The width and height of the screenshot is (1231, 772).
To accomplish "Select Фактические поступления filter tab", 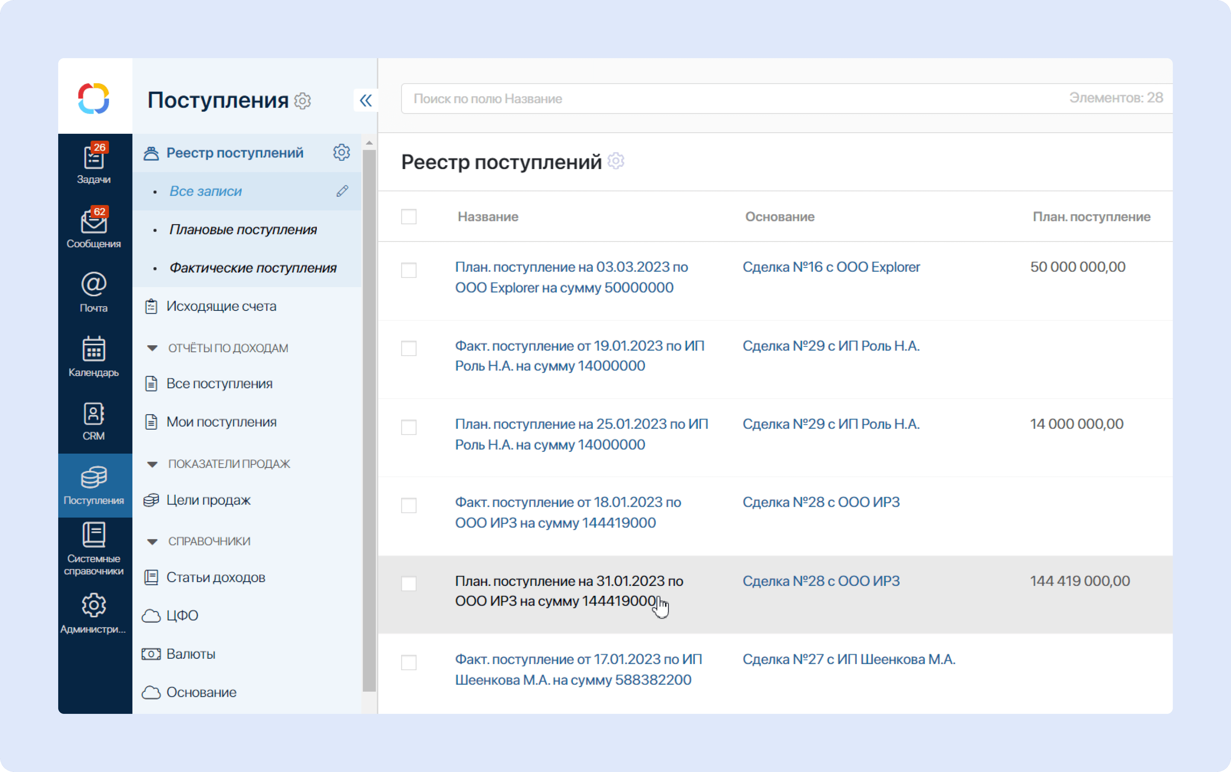I will (x=252, y=267).
